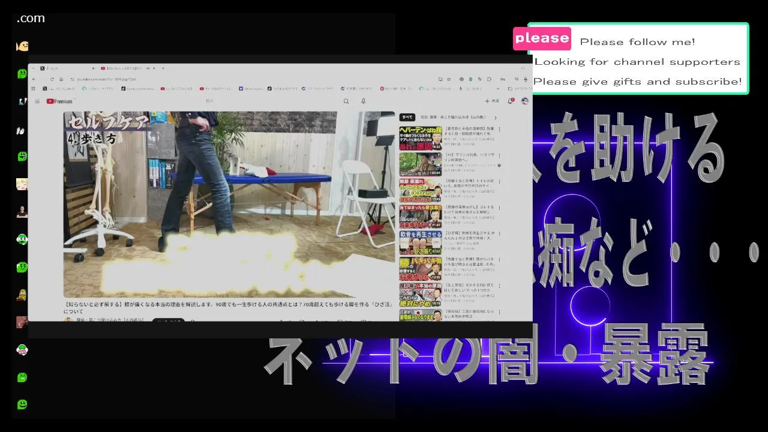Open the YouTube account avatar menu
This screenshot has height=432, width=768.
pyautogui.click(x=525, y=101)
